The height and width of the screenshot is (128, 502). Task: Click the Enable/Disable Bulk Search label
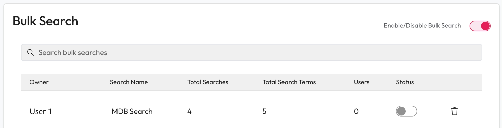(422, 26)
